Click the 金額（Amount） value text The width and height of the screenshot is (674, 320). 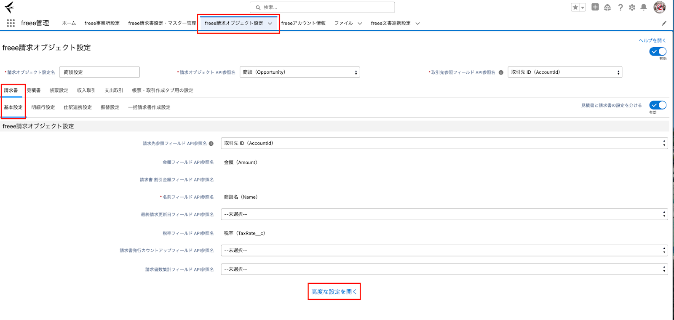click(241, 162)
